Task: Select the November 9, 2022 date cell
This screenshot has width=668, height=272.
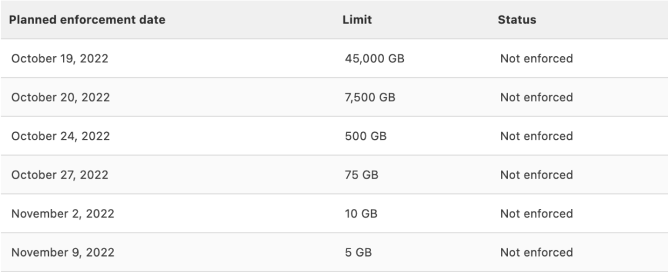Action: coord(62,252)
